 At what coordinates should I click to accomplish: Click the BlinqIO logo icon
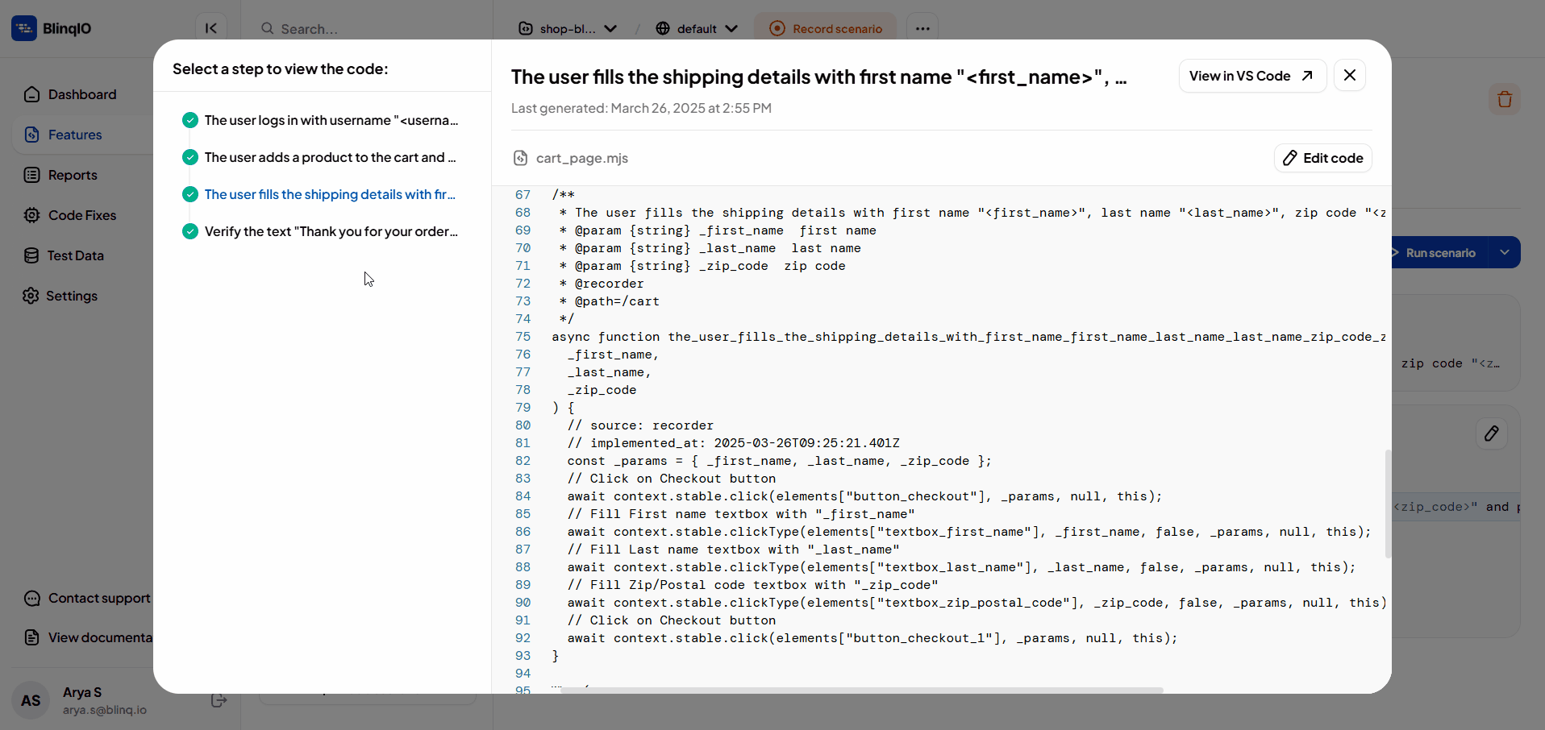tap(24, 28)
